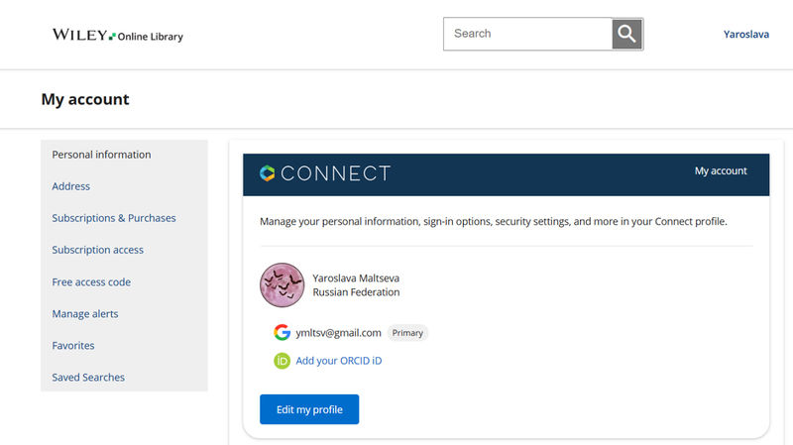Viewport: 793px width, 445px height.
Task: Open the Yaroslava user menu
Action: (x=747, y=34)
